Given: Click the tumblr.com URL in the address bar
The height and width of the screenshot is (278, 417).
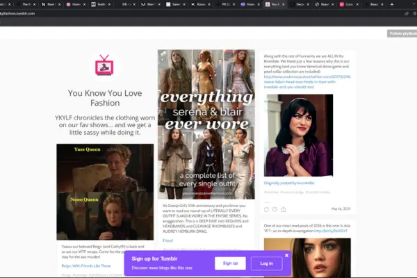Looking at the screenshot, I should coord(17,14).
